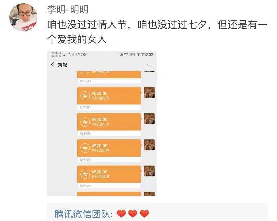Open the username 李明-明明
This screenshot has width=277, height=221.
tap(68, 10)
